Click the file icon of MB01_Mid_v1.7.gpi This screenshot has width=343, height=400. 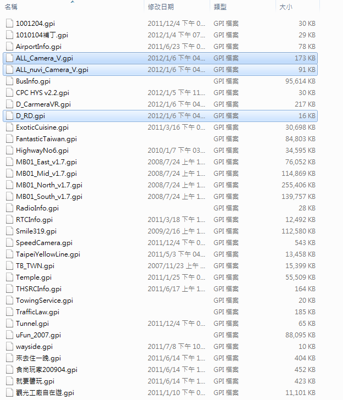[x=10, y=173]
